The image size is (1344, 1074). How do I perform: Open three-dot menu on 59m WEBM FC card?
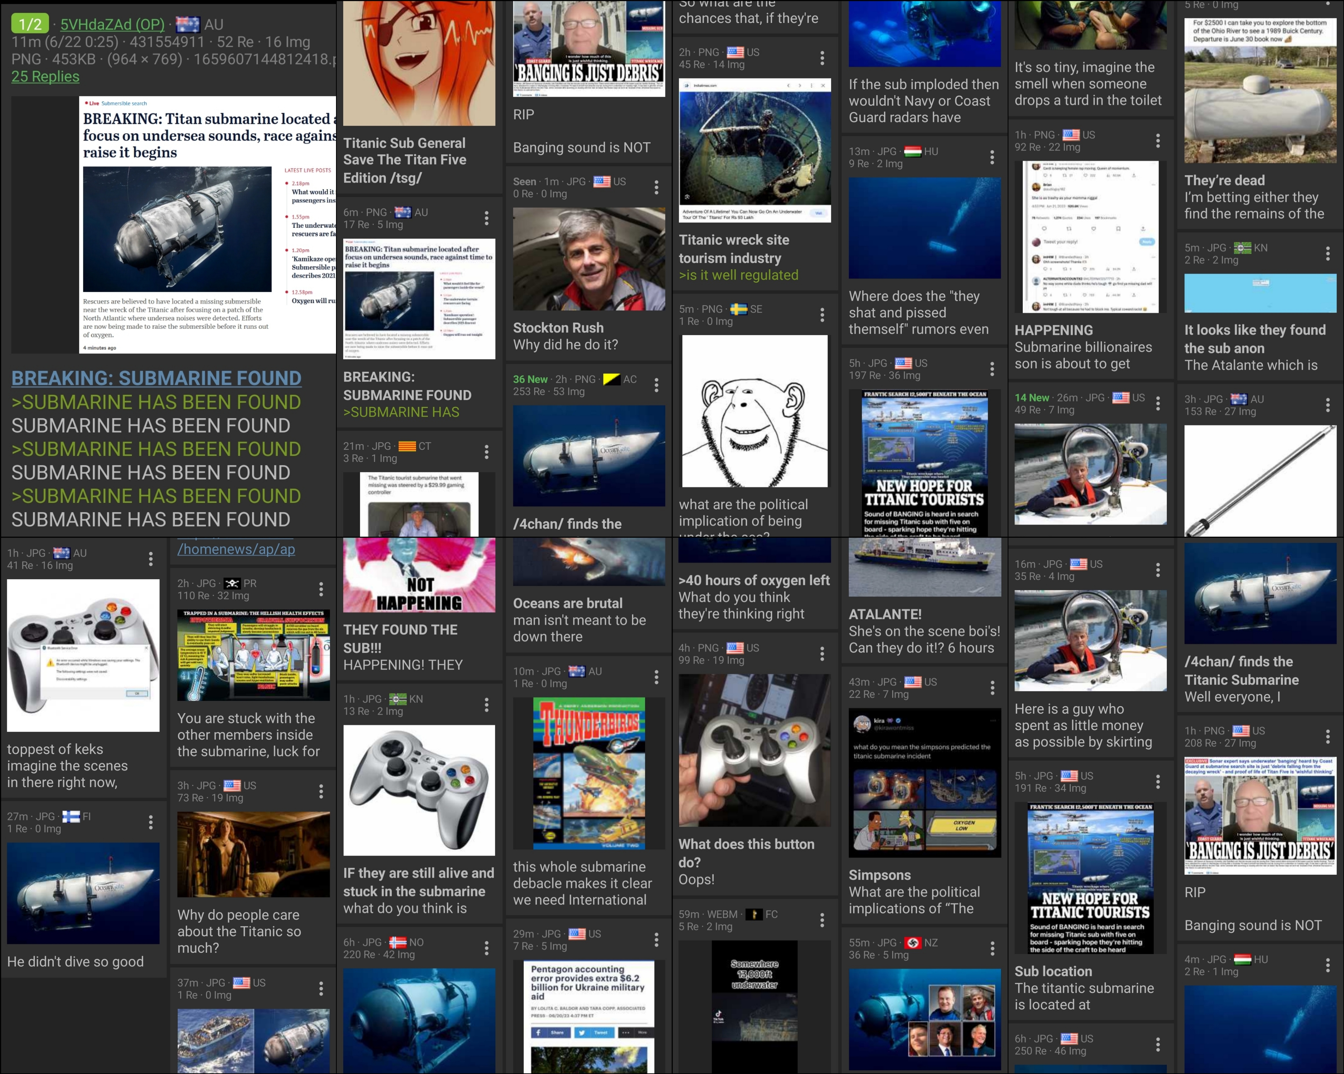[x=822, y=920]
